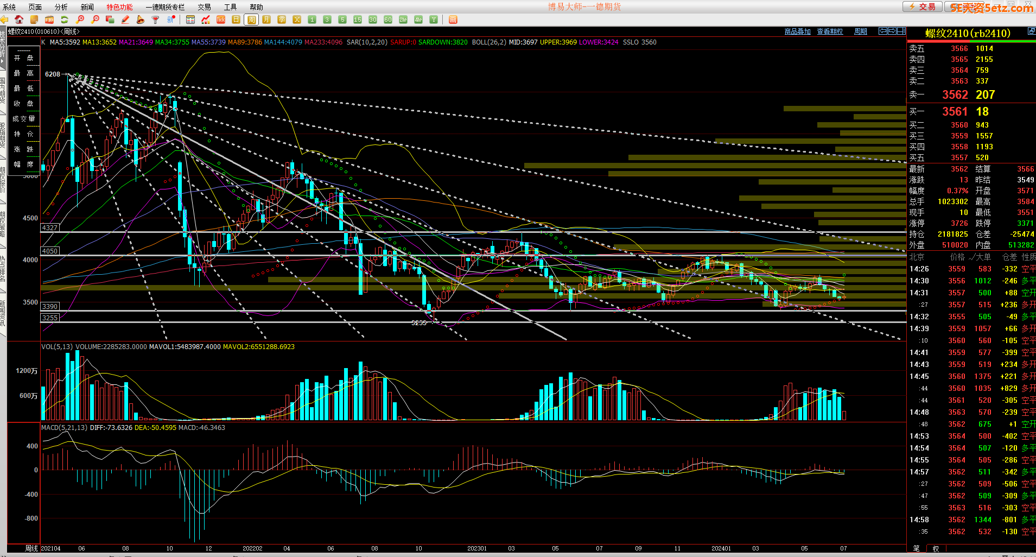Viewport: 1036px width, 557px height.
Task: Click the 新 news icon
Action: pyautogui.click(x=171, y=20)
